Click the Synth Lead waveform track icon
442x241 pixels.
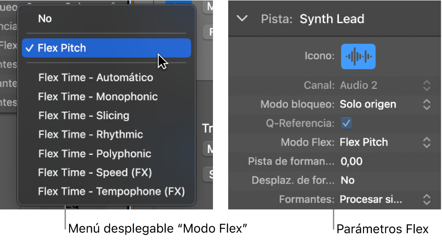coord(358,56)
